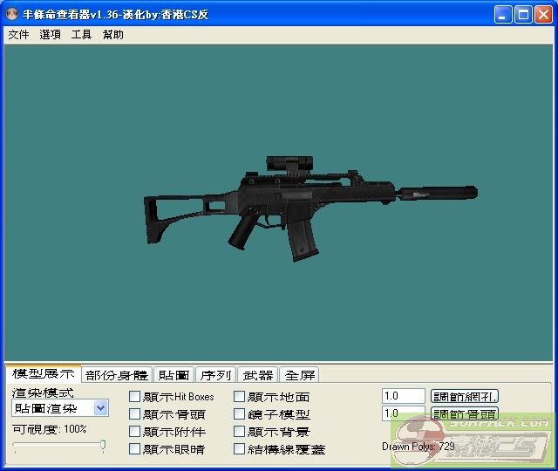Switch to the 部份身體 tab
The image size is (558, 471).
tap(117, 375)
